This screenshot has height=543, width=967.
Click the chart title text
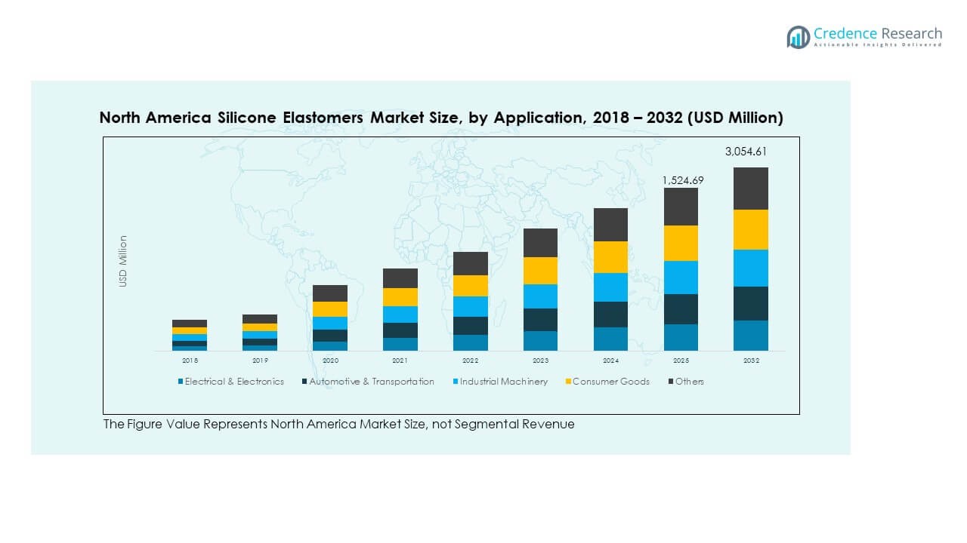tap(441, 118)
